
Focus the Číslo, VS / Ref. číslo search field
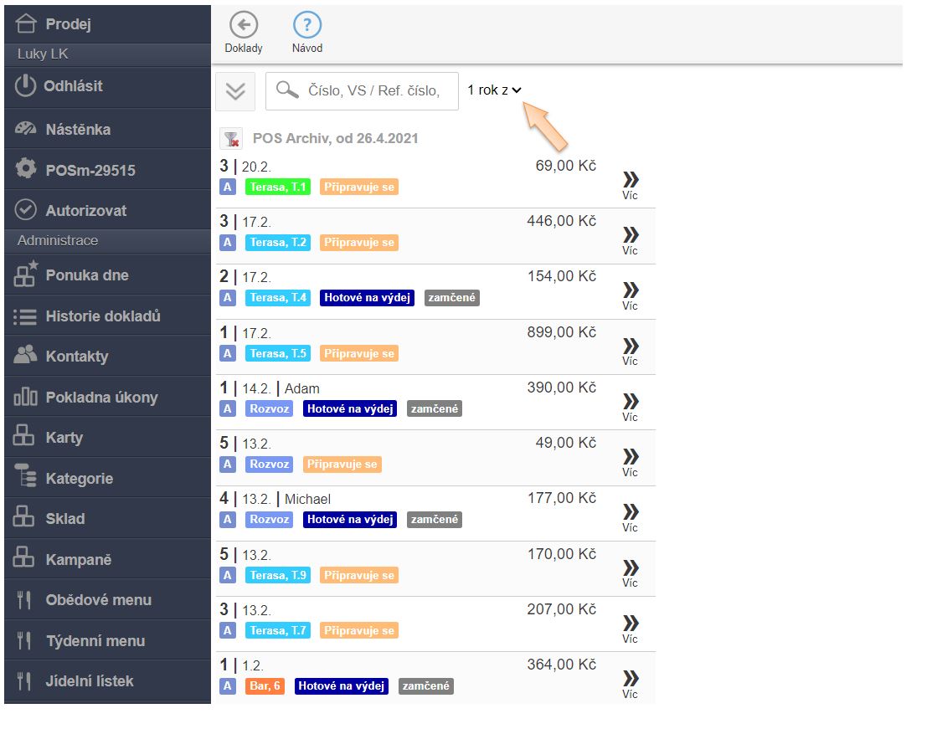(x=373, y=91)
